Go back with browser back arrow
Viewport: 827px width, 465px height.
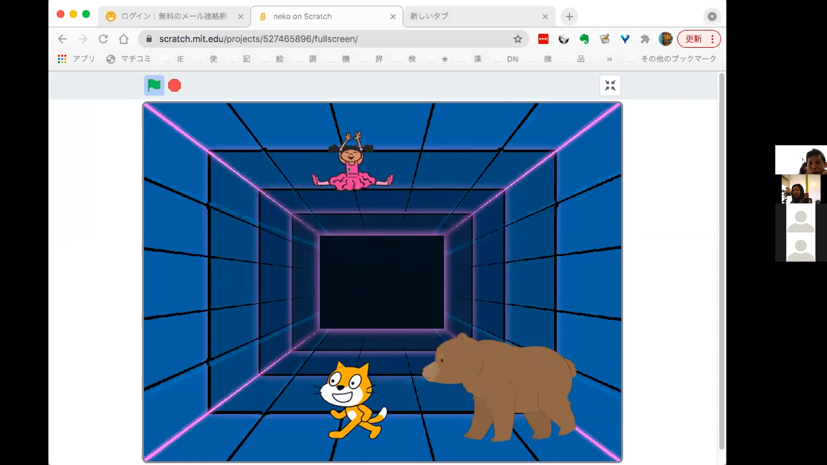62,39
